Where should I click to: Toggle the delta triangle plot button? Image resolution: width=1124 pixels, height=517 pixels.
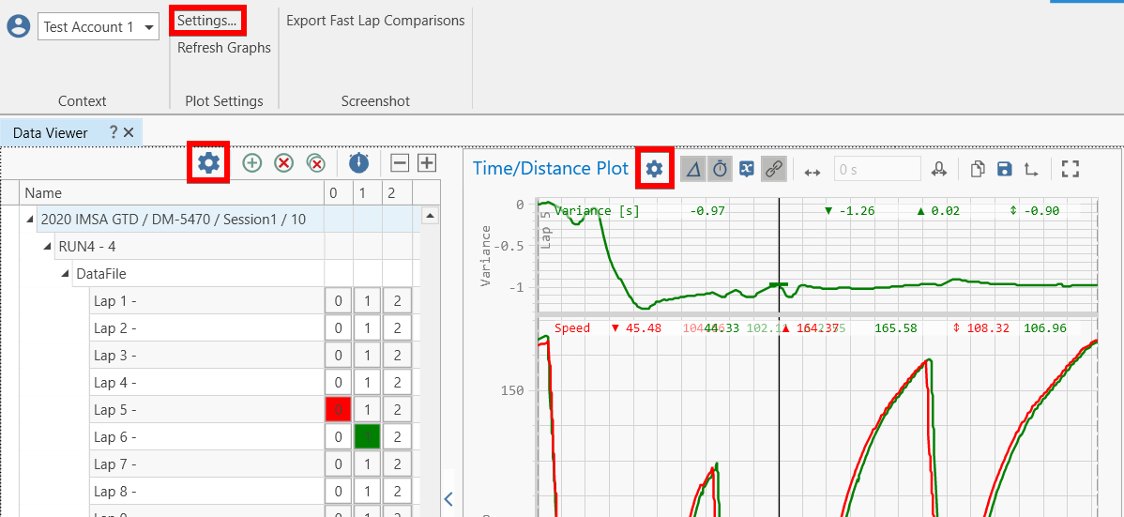pos(693,169)
